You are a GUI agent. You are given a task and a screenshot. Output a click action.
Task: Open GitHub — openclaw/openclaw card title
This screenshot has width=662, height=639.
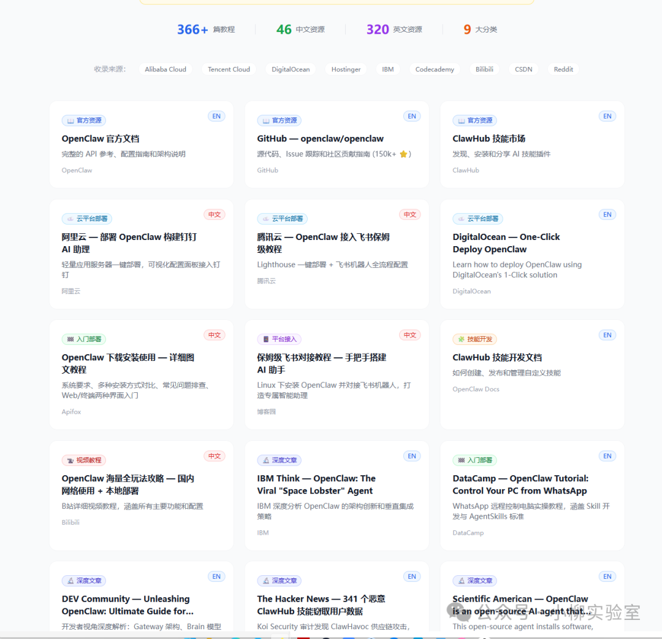[320, 139]
